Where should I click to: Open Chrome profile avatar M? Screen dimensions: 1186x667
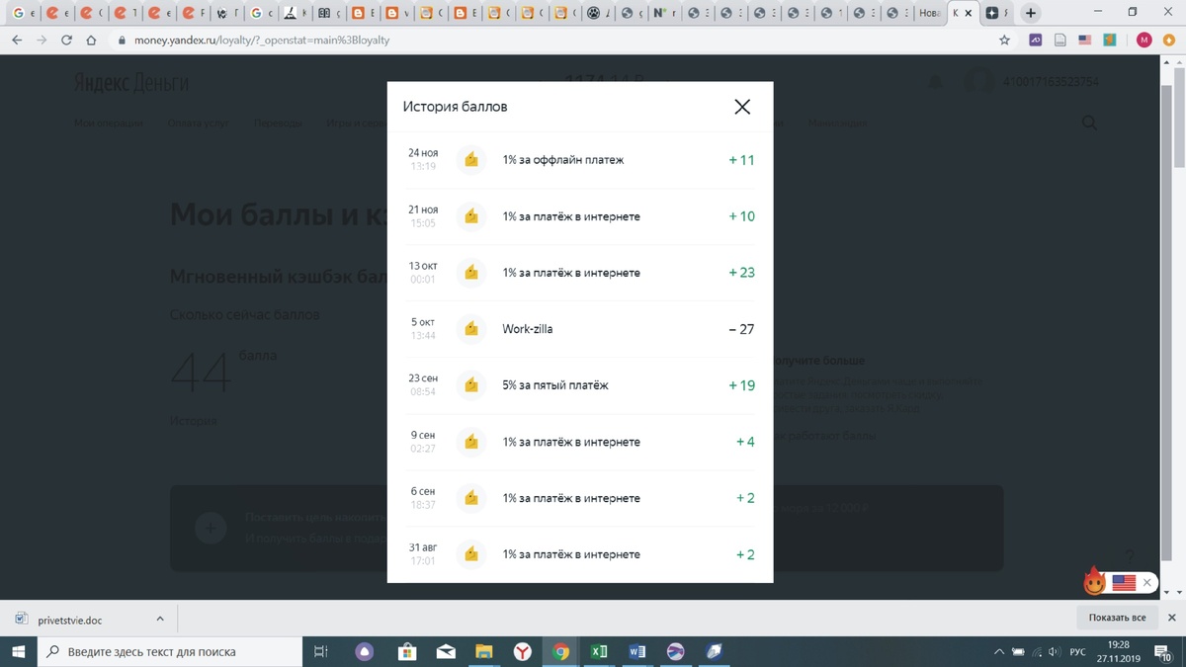[x=1144, y=41]
